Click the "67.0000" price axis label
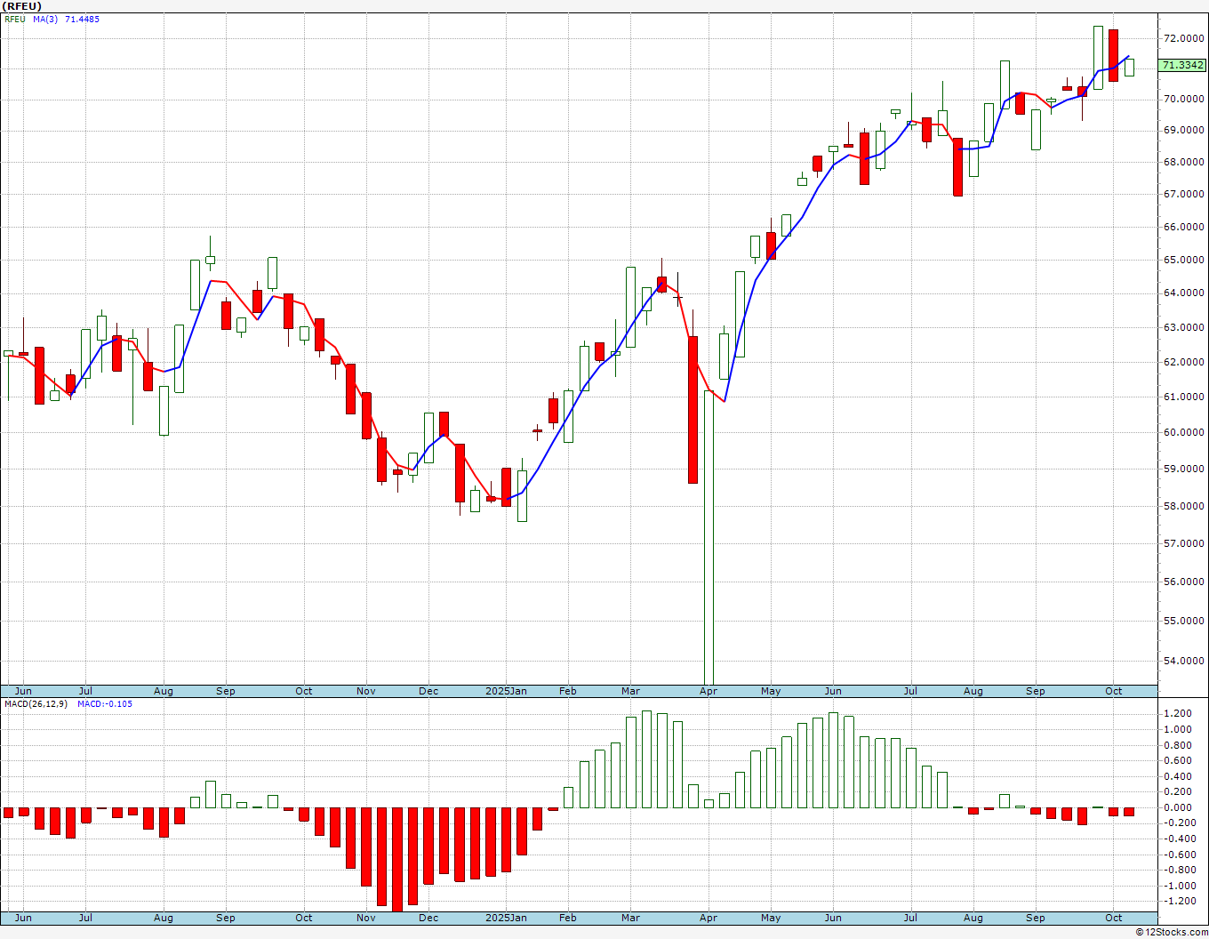This screenshot has height=939, width=1209. [x=1183, y=194]
